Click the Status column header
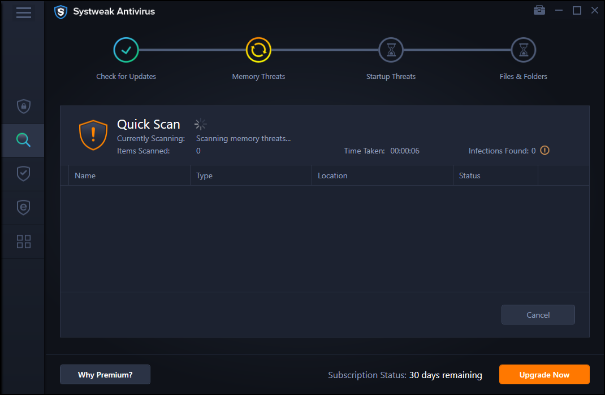This screenshot has width=605, height=395. pyautogui.click(x=495, y=175)
